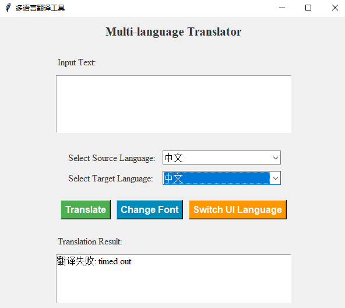Click the feather app icon in title bar
345x308 pixels.
pos(8,8)
